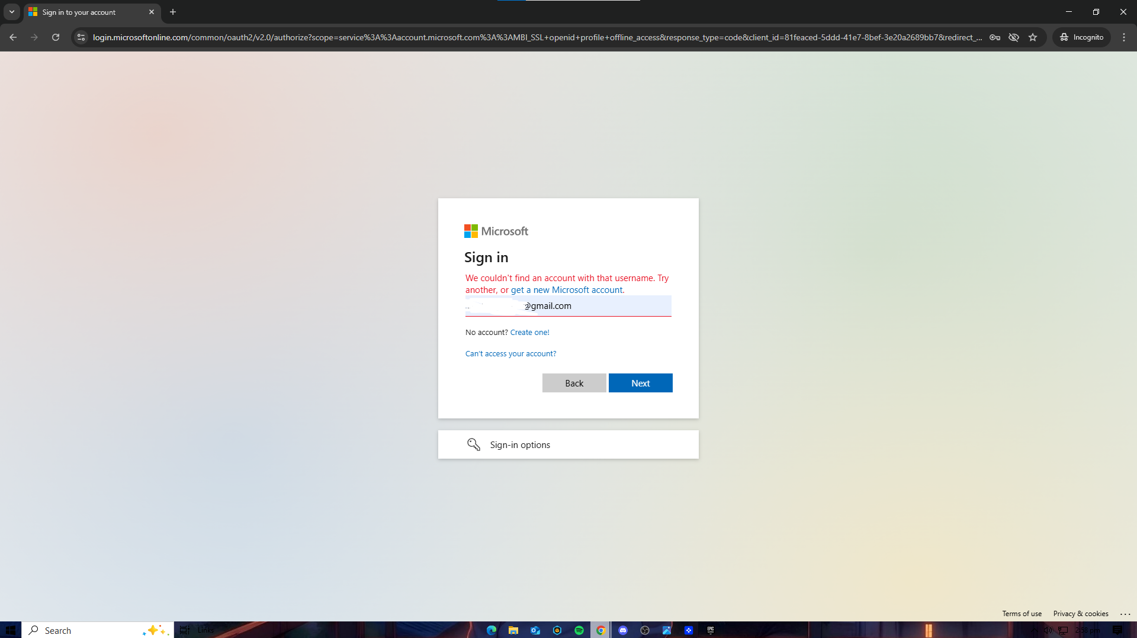
Task: Open Sign-in options
Action: pos(568,444)
